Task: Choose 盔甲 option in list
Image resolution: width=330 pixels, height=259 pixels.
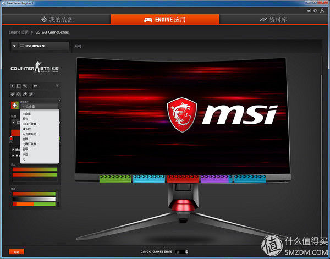Action: point(40,149)
